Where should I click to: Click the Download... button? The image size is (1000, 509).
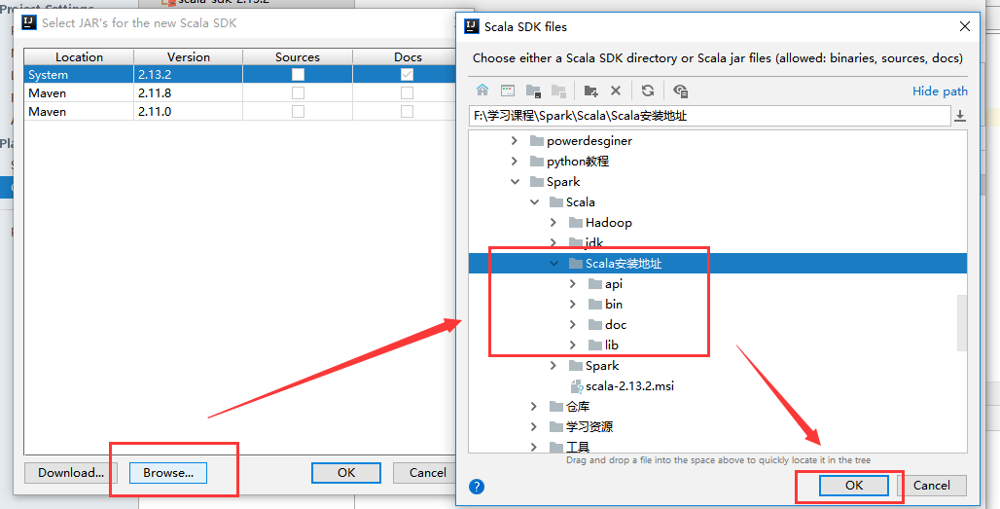(x=71, y=473)
